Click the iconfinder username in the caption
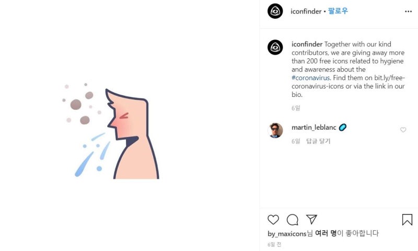Image resolution: width=418 pixels, height=251 pixels. point(307,44)
